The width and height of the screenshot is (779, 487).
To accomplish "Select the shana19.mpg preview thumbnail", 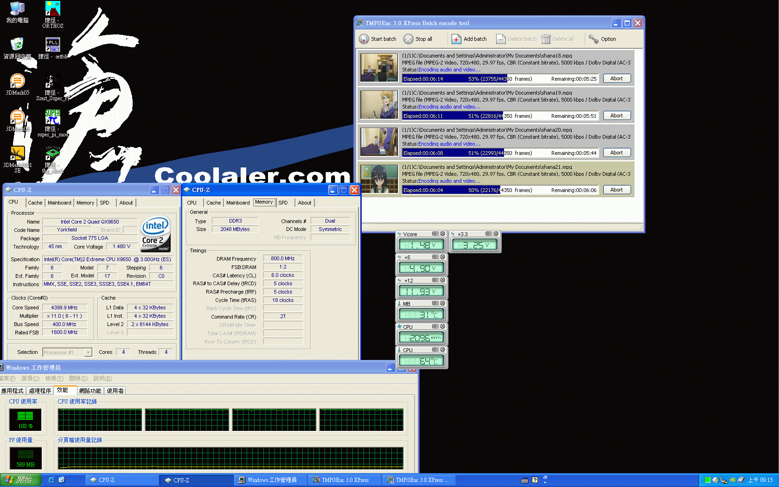I will tap(379, 104).
